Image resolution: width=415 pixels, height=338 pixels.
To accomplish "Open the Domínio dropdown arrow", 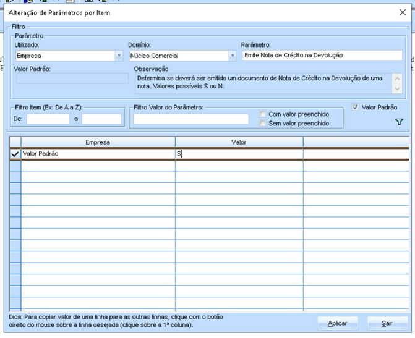I will click(x=233, y=56).
